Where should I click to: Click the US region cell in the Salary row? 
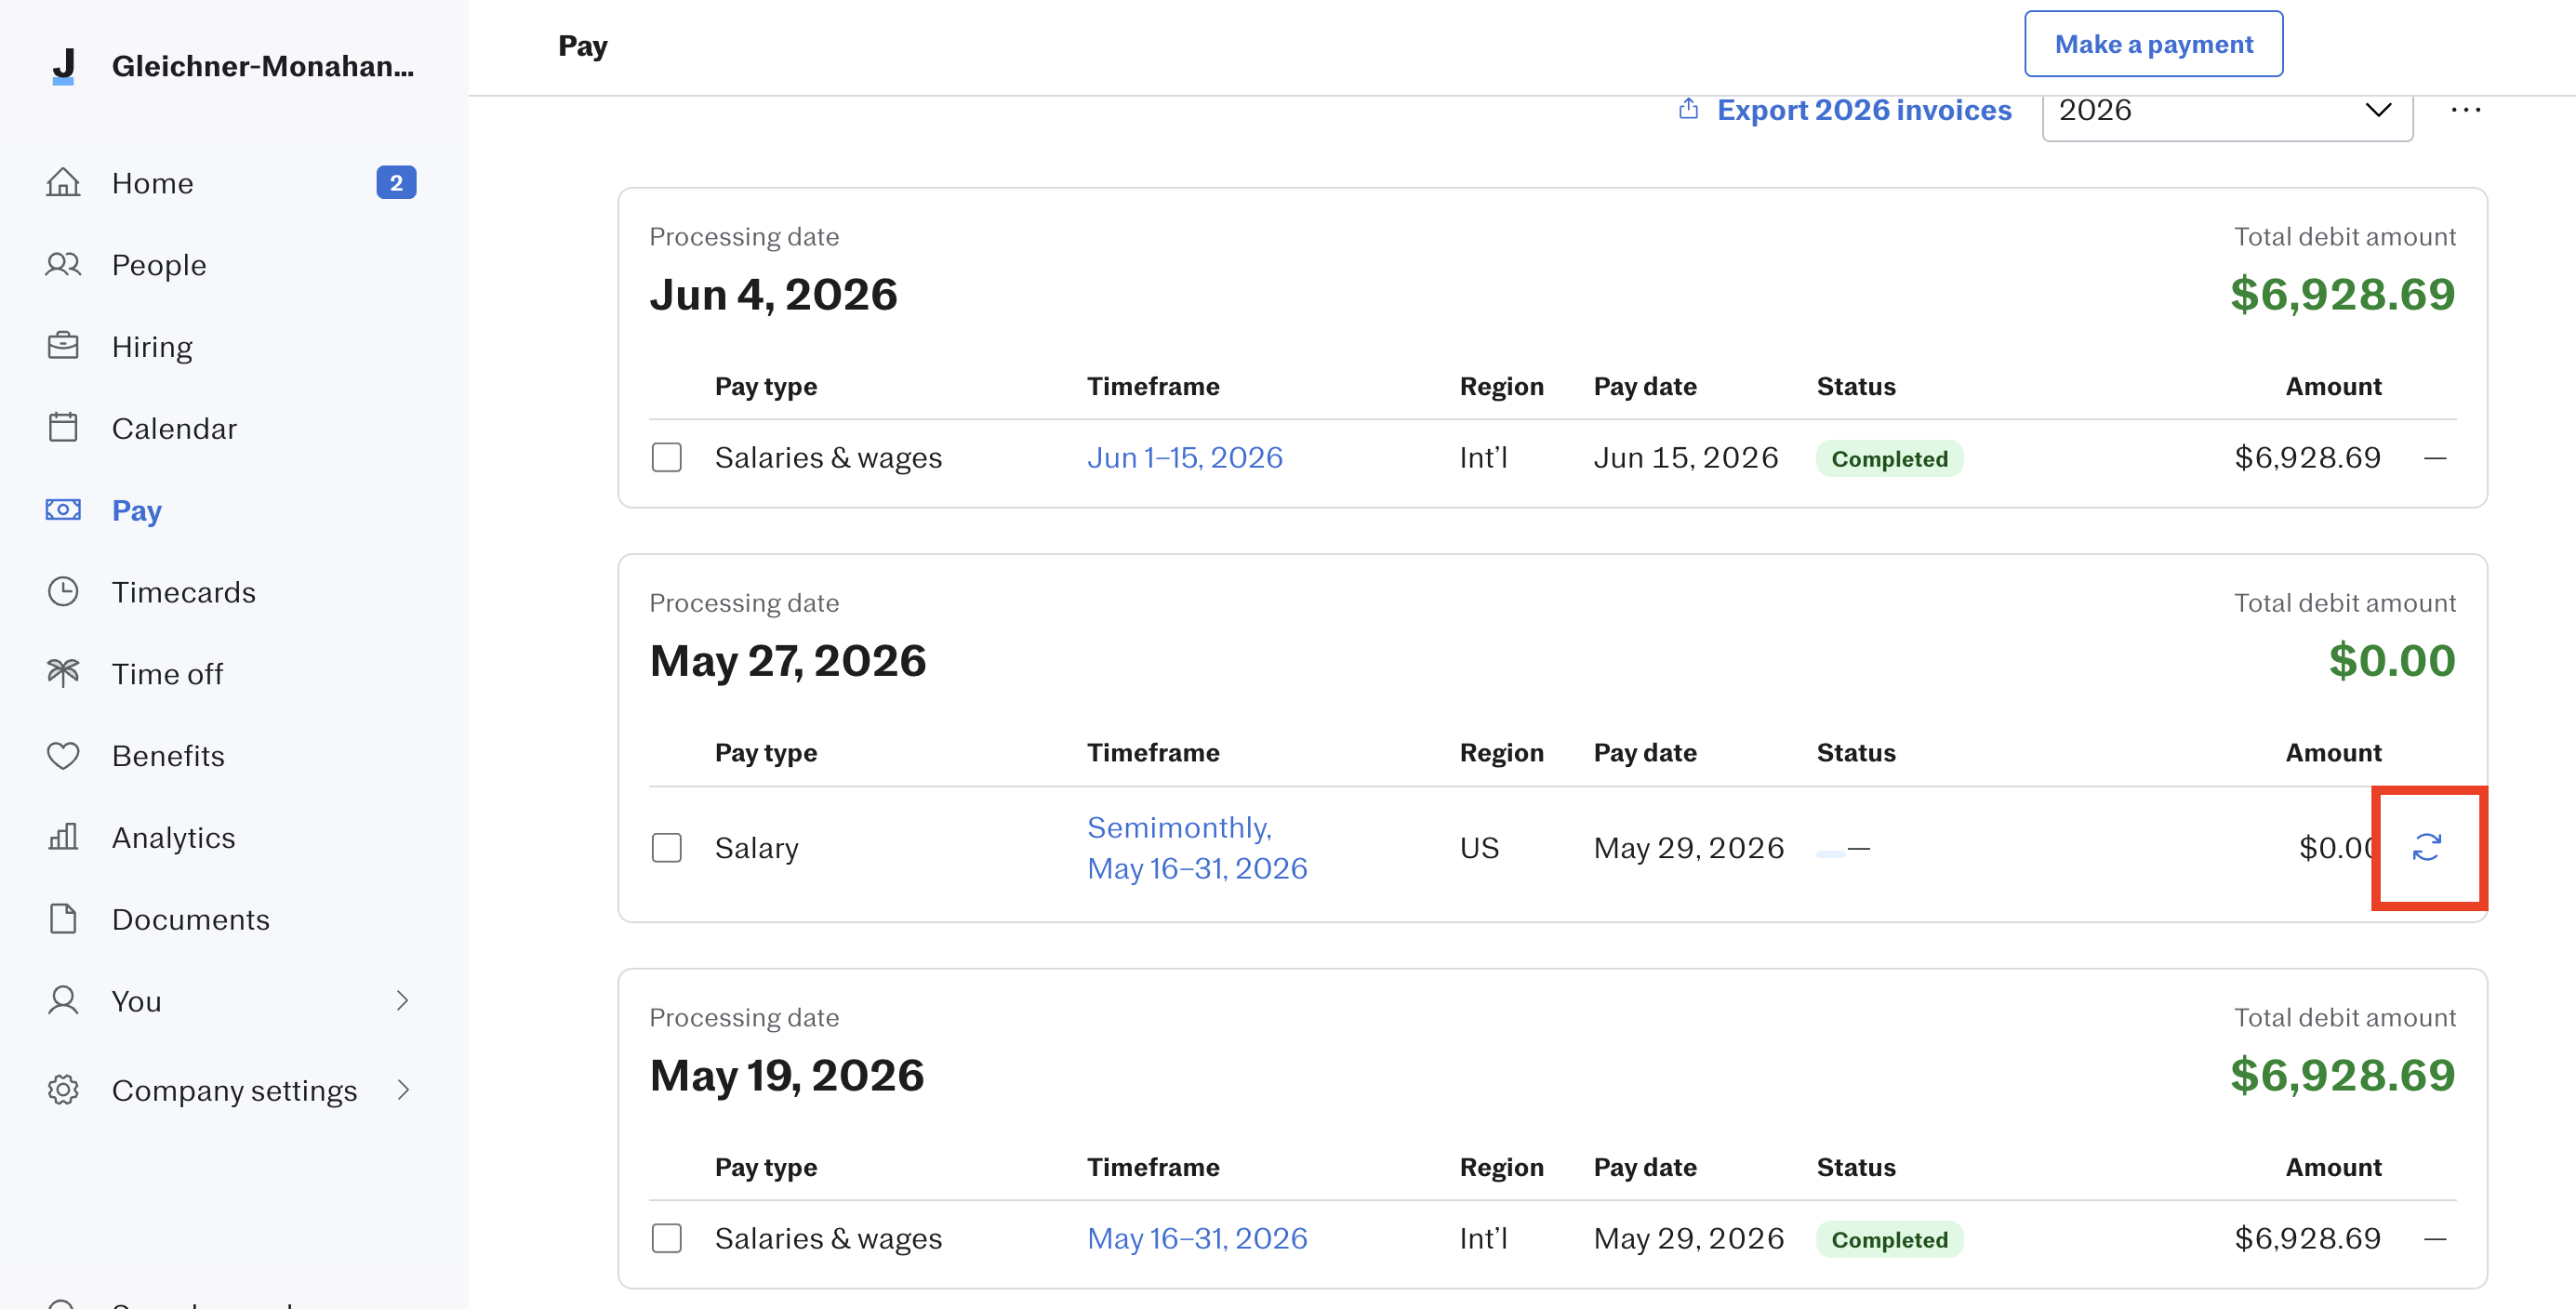tap(1479, 848)
